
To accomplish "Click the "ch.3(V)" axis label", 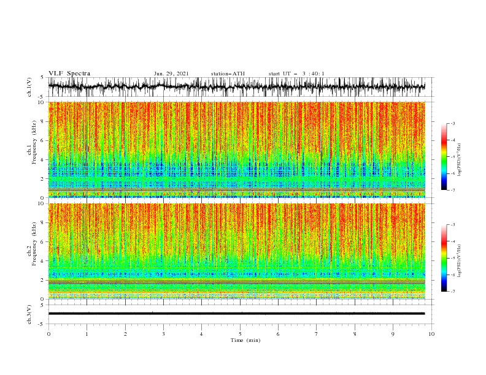I will click(29, 314).
